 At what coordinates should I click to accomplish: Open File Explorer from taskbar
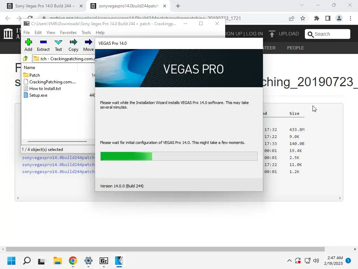pyautogui.click(x=58, y=261)
